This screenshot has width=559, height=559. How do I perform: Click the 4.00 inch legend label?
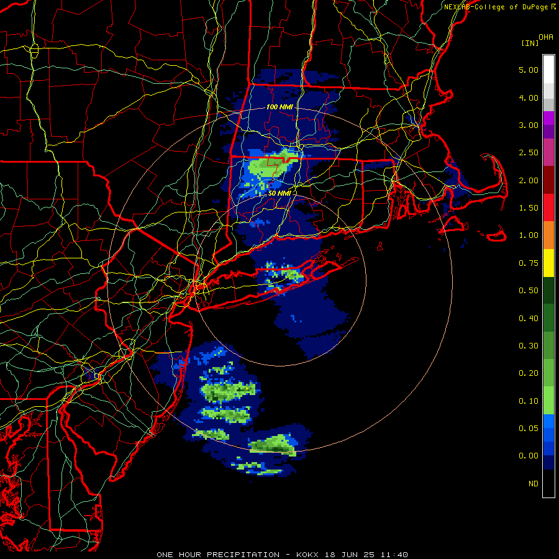[x=529, y=98]
